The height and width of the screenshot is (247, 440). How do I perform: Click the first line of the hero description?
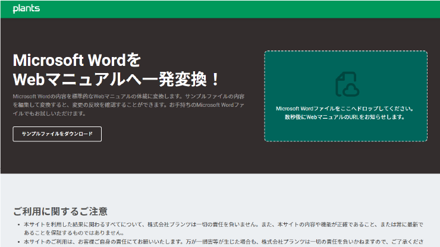[128, 96]
